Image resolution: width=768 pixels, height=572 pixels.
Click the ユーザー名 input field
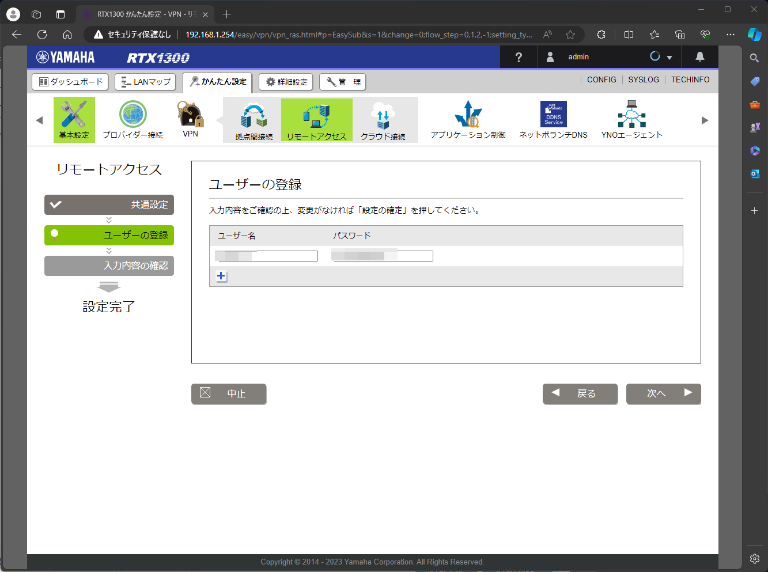[x=267, y=256]
